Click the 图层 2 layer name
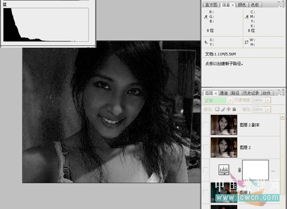 pos(245,148)
